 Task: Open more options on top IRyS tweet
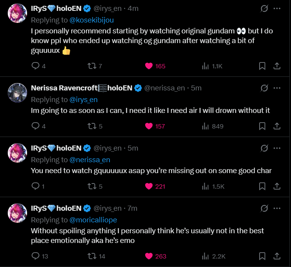[x=277, y=9]
